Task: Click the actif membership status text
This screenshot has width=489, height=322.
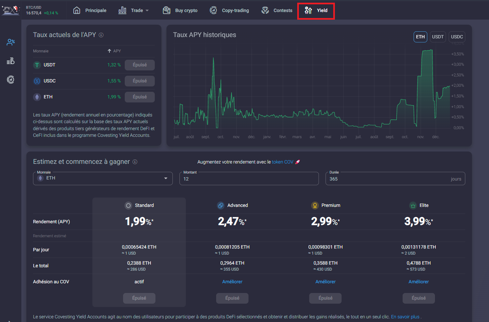Action: point(139,282)
